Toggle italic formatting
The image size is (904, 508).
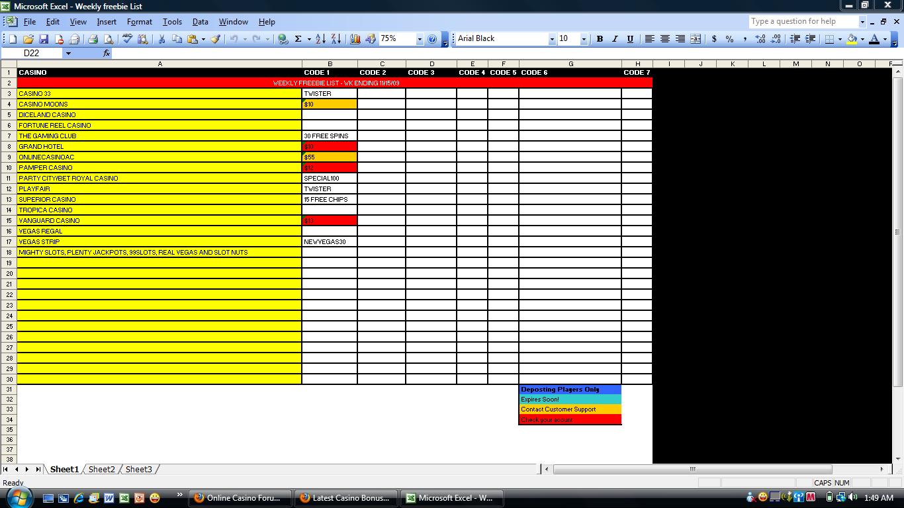click(615, 39)
